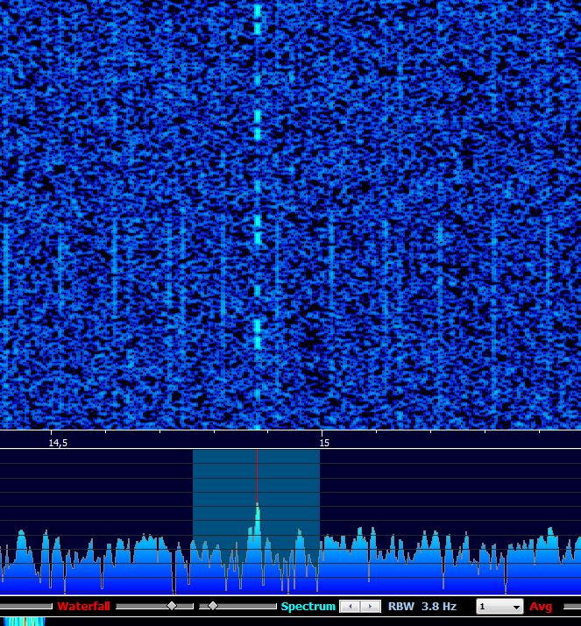Click the Waterfall slider handle
This screenshot has width=581, height=626.
[172, 606]
